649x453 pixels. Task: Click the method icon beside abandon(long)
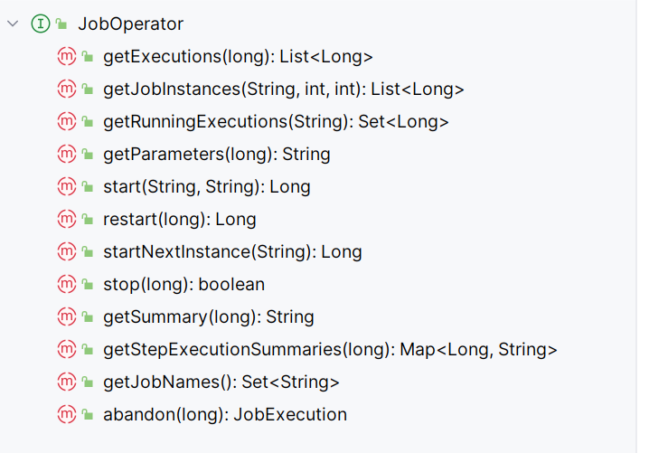tap(67, 414)
